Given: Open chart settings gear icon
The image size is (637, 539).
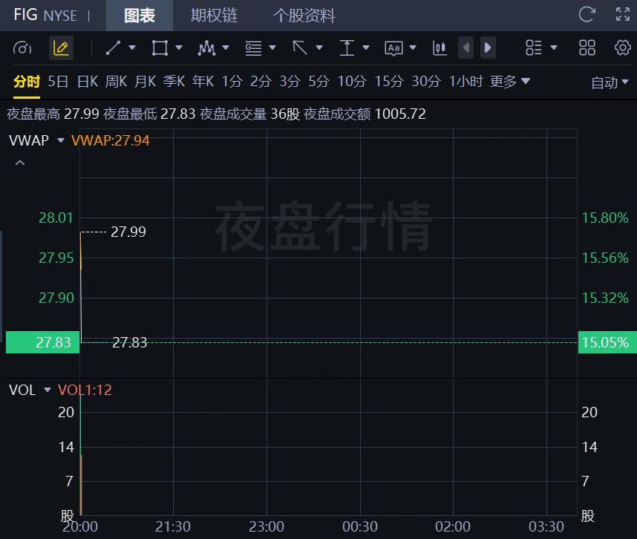Looking at the screenshot, I should [622, 48].
